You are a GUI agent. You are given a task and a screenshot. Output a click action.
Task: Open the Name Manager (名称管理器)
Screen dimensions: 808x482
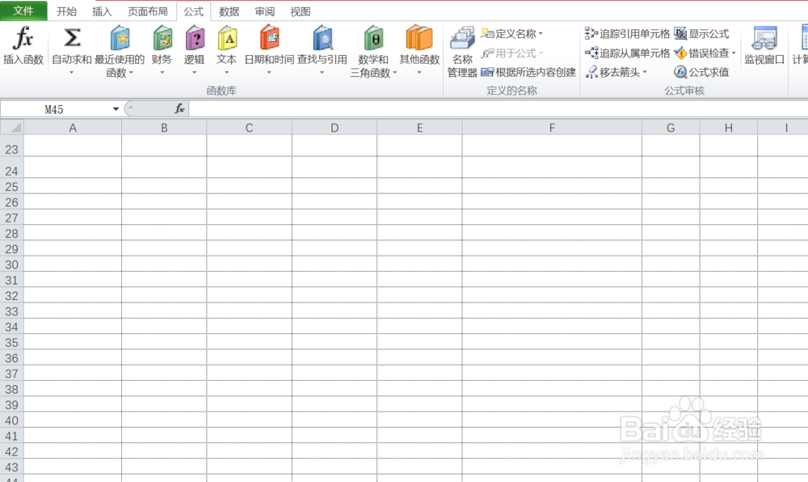(462, 52)
